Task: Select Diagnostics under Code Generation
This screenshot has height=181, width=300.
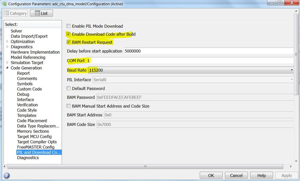Action: click(x=28, y=158)
